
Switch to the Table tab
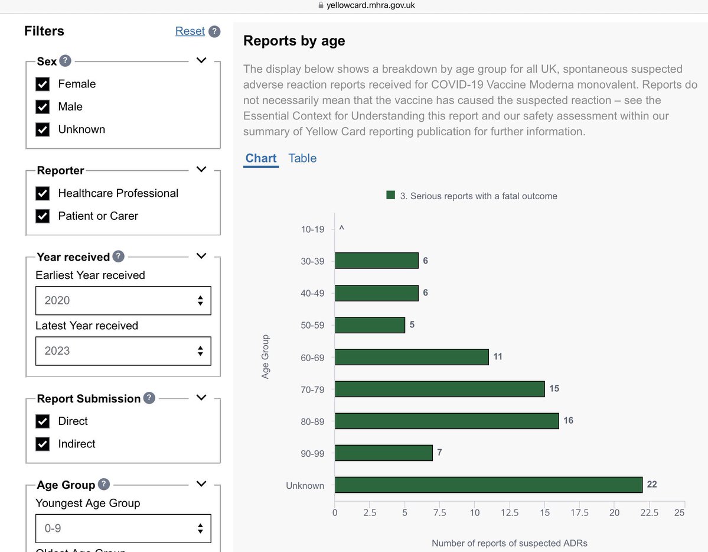pos(302,158)
